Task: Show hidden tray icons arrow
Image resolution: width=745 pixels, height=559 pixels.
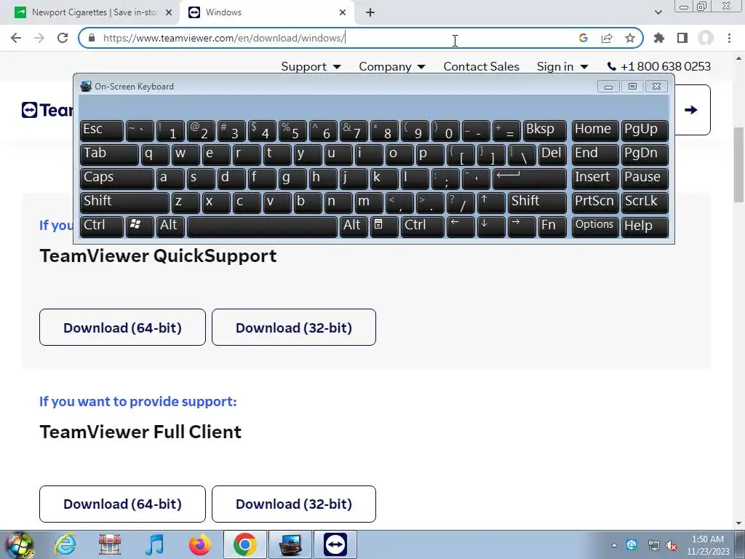Action: click(614, 546)
